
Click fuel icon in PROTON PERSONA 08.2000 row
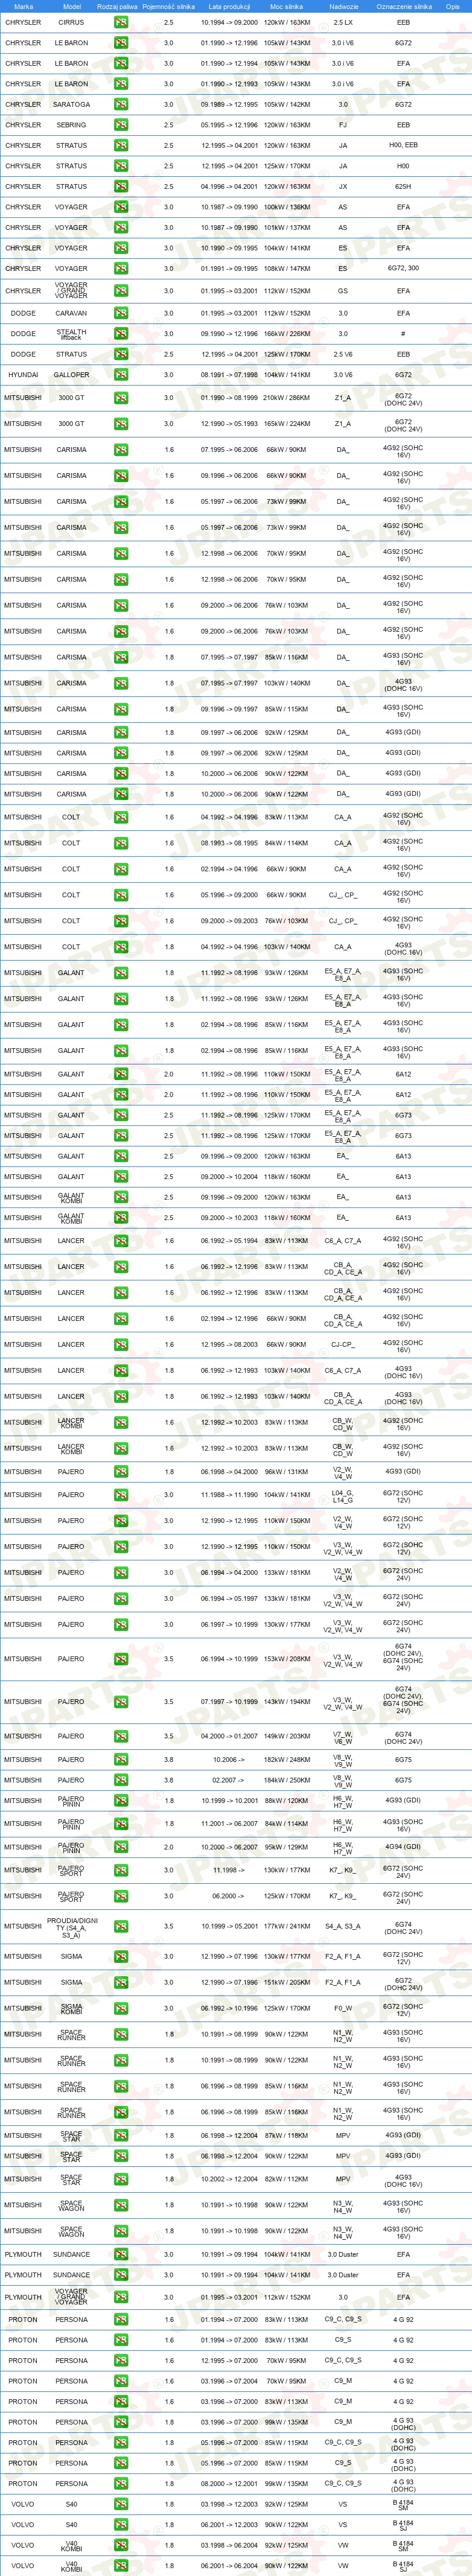[x=120, y=2484]
